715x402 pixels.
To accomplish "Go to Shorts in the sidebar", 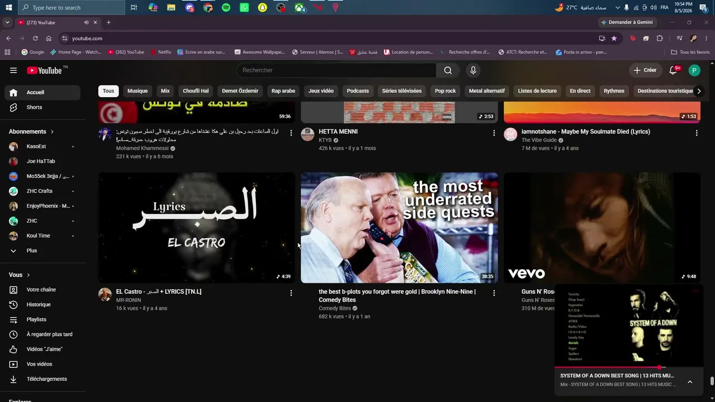I will pyautogui.click(x=42, y=107).
